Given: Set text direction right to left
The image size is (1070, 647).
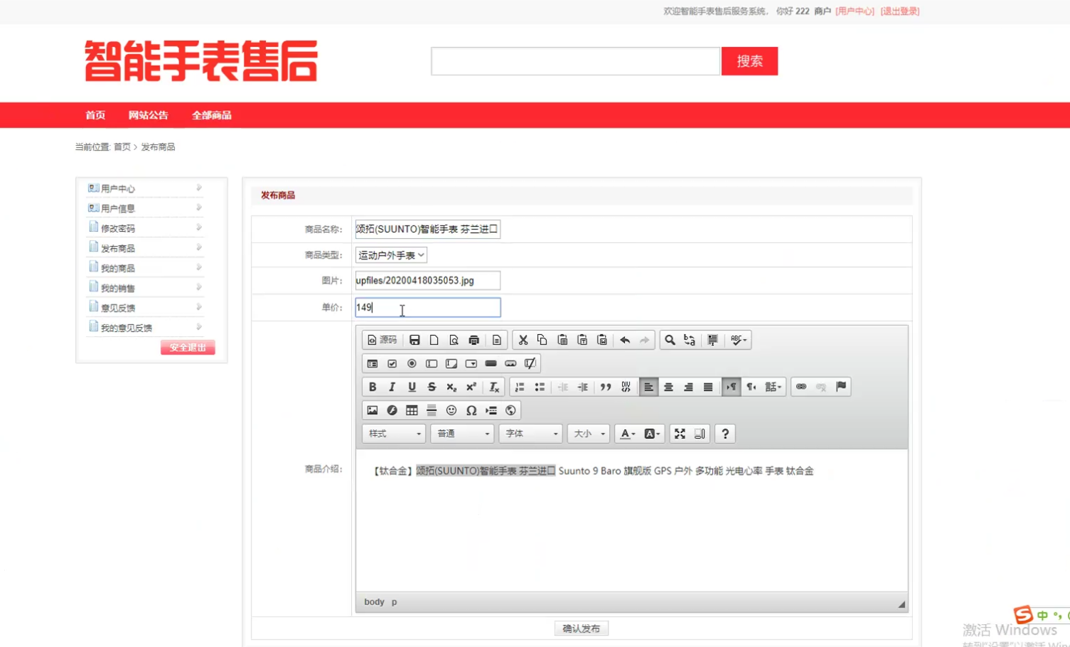Looking at the screenshot, I should (751, 387).
